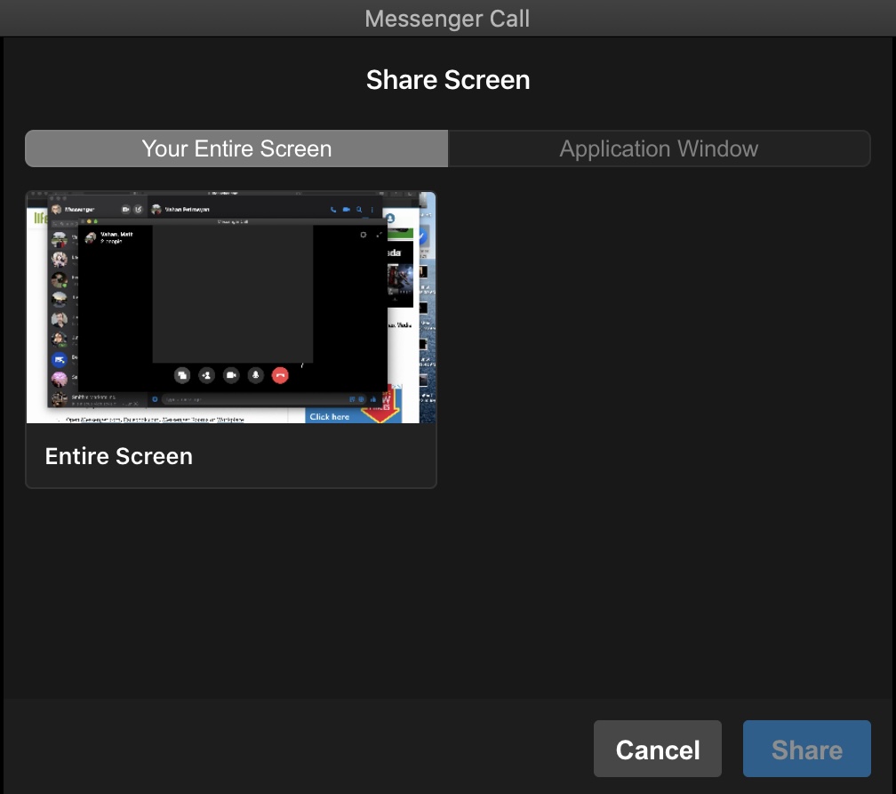Screen dimensions: 896x794
Task: Open call settings via the gear icon
Action: (x=363, y=235)
